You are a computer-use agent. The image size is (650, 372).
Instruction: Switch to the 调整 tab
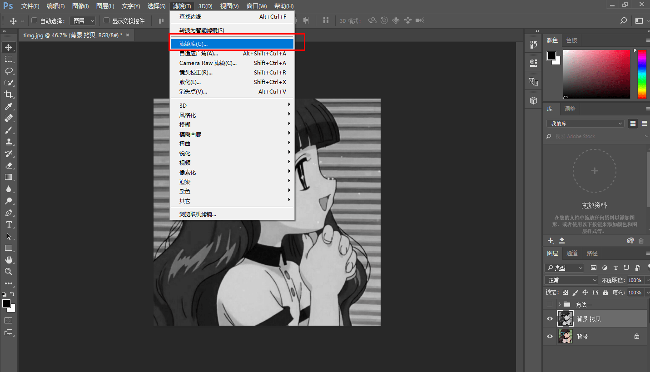570,109
